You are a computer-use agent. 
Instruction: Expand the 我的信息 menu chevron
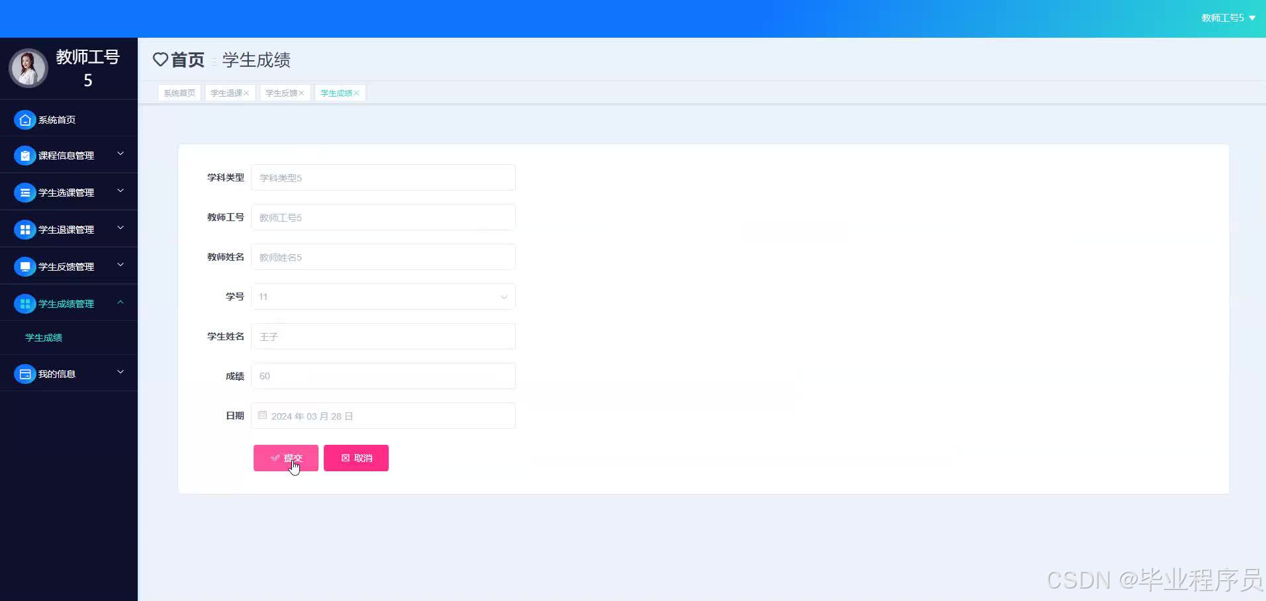tap(121, 372)
